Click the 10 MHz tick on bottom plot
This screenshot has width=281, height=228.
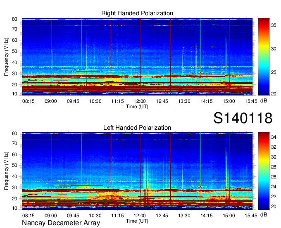click(x=14, y=208)
